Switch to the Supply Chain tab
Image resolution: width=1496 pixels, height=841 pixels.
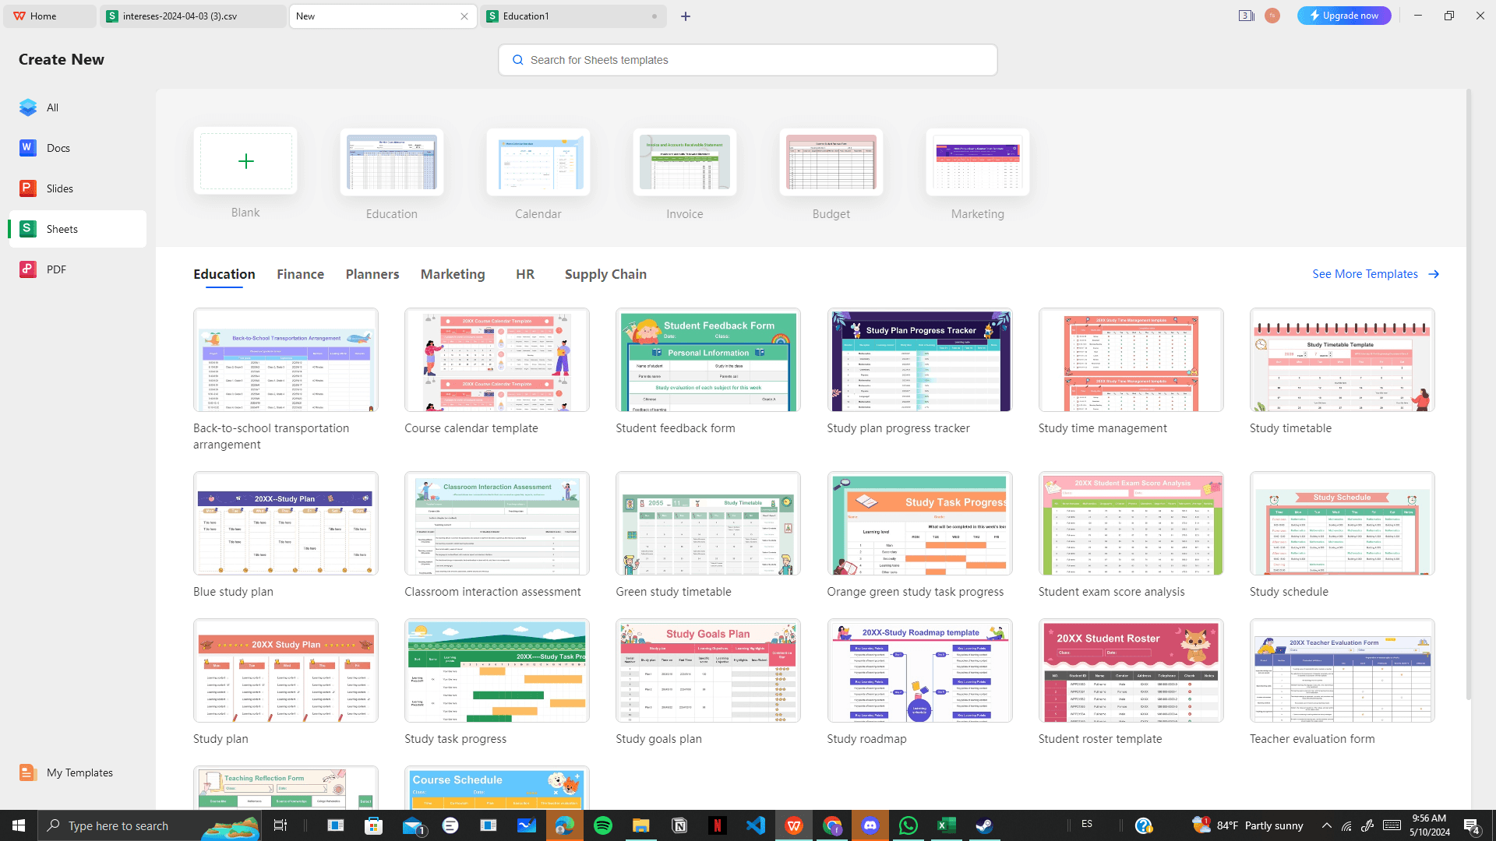[605, 274]
